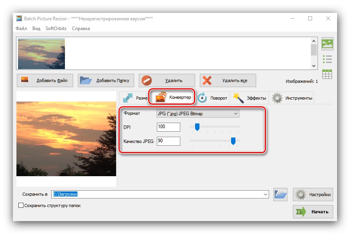Click Добавить Папку button

(106, 80)
